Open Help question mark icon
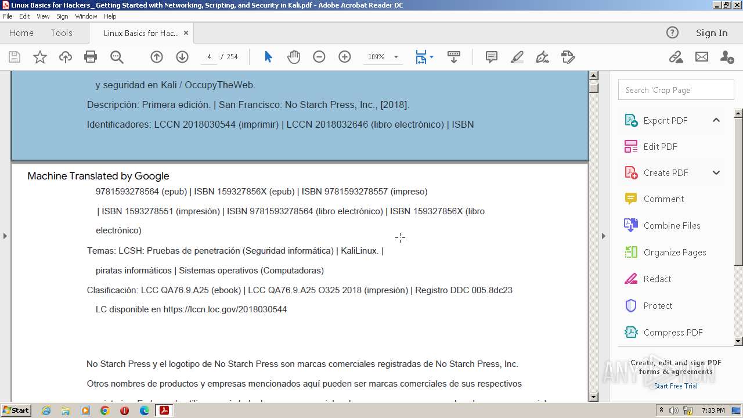 672,33
